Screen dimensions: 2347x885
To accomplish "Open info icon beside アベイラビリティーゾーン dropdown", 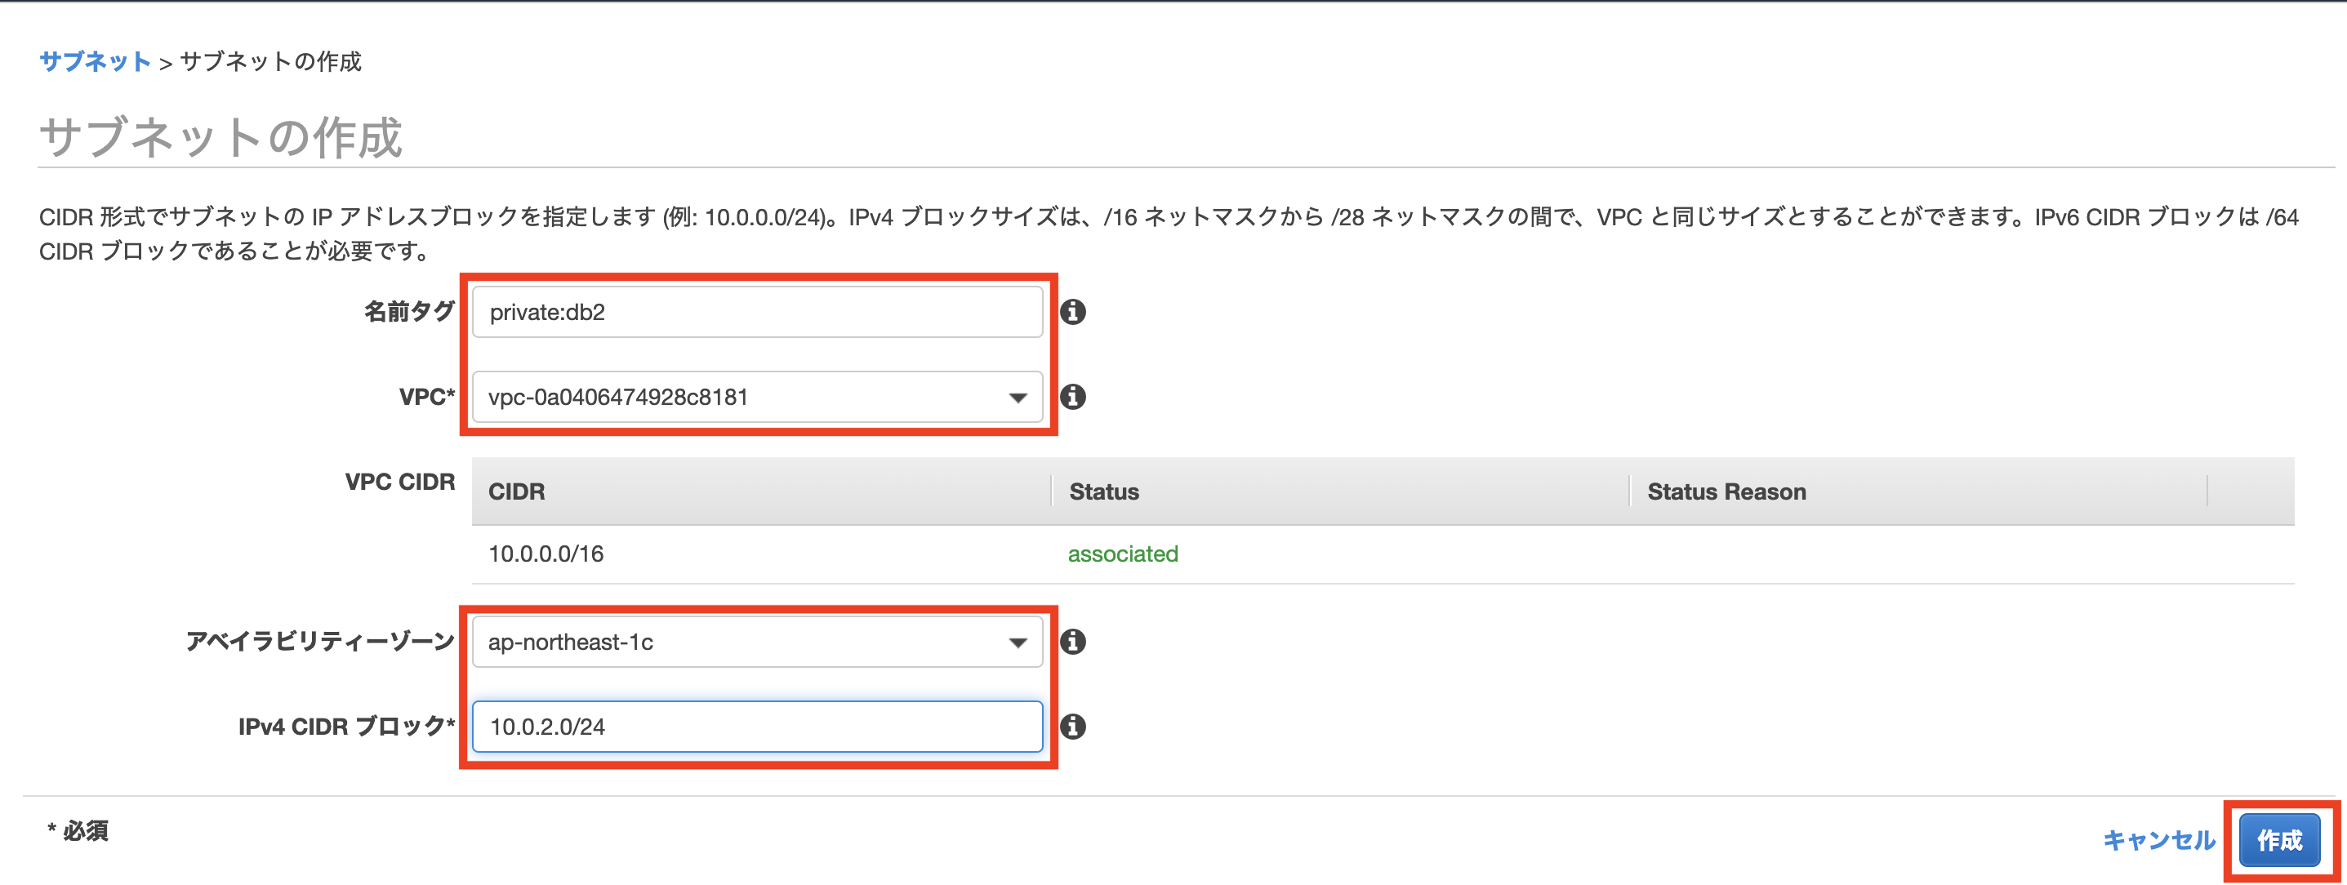I will 1072,642.
